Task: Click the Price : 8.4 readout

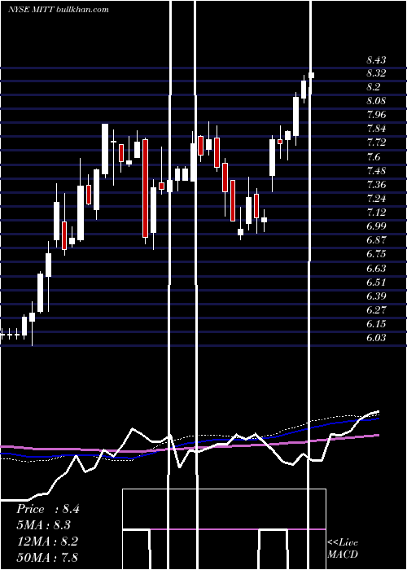Action: click(48, 509)
